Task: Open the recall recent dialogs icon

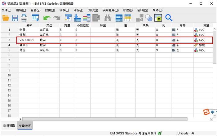Action: pos(35,18)
